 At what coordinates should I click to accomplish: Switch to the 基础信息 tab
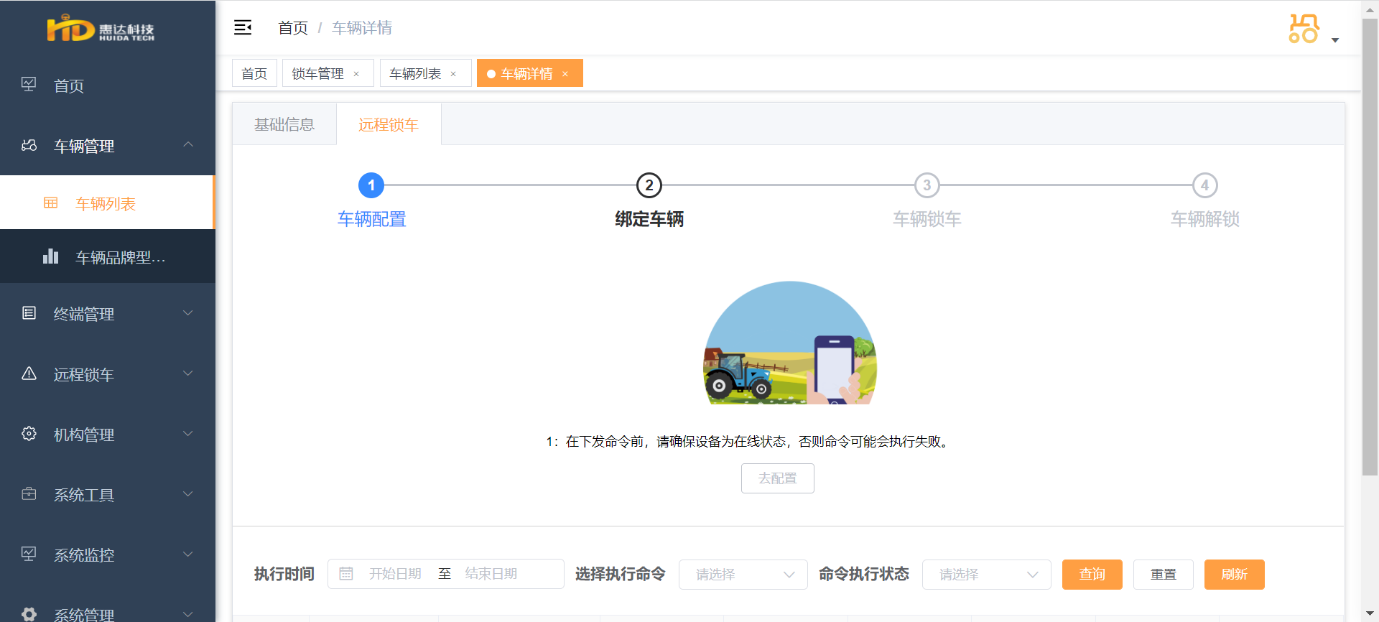[x=284, y=124]
